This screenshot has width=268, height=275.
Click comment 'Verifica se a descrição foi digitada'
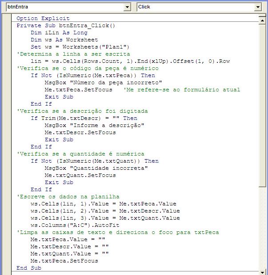click(x=82, y=111)
